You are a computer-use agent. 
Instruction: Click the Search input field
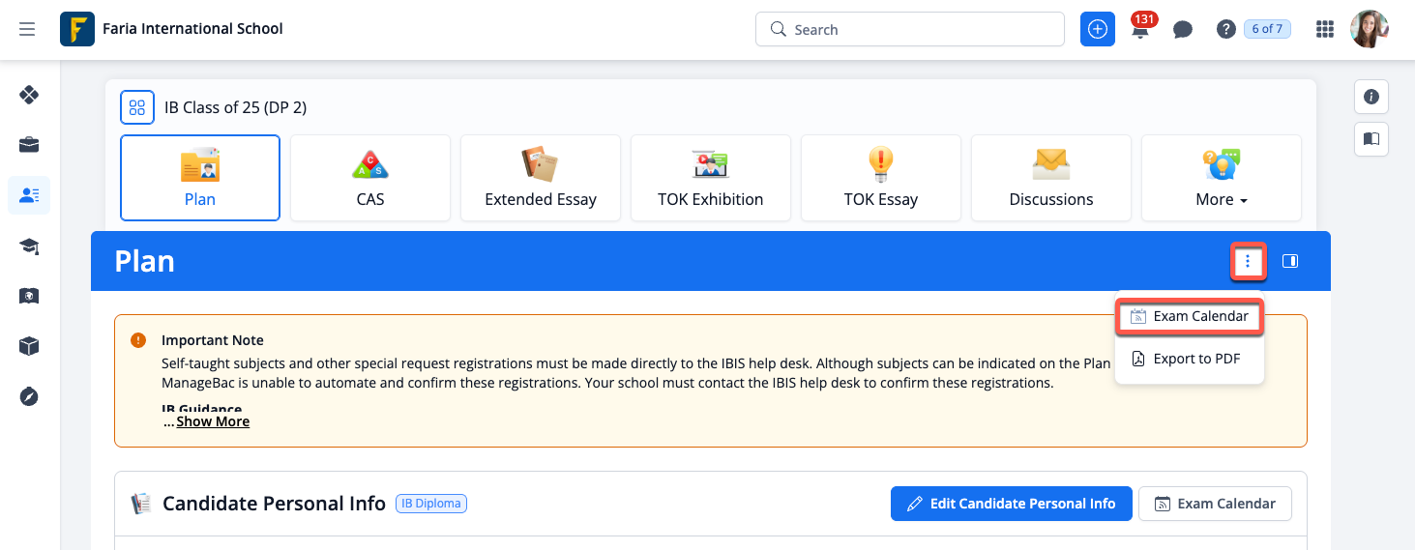click(909, 29)
